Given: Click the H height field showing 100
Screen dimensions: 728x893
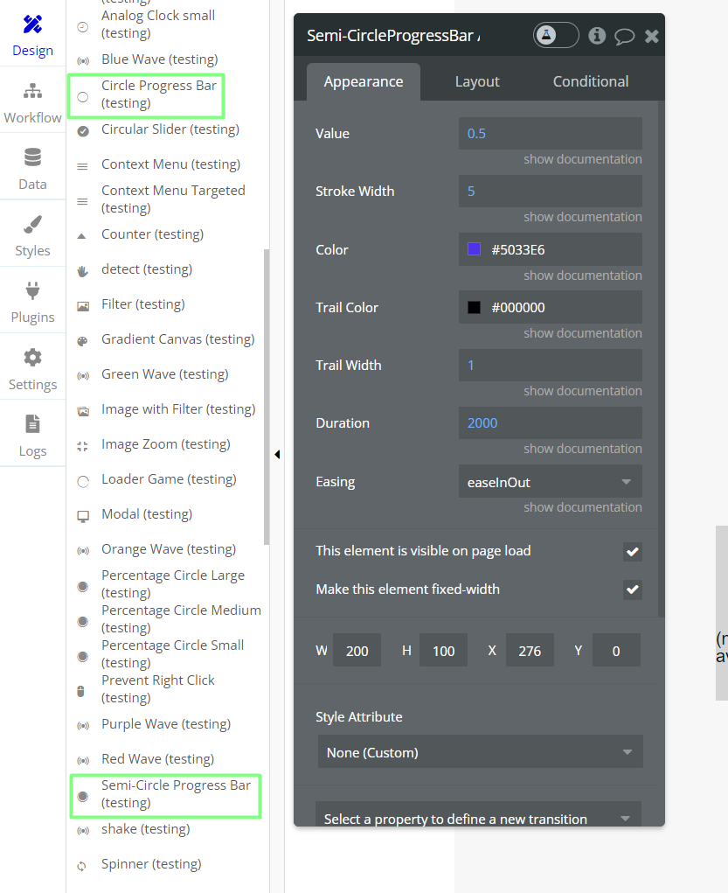Looking at the screenshot, I should tap(443, 651).
